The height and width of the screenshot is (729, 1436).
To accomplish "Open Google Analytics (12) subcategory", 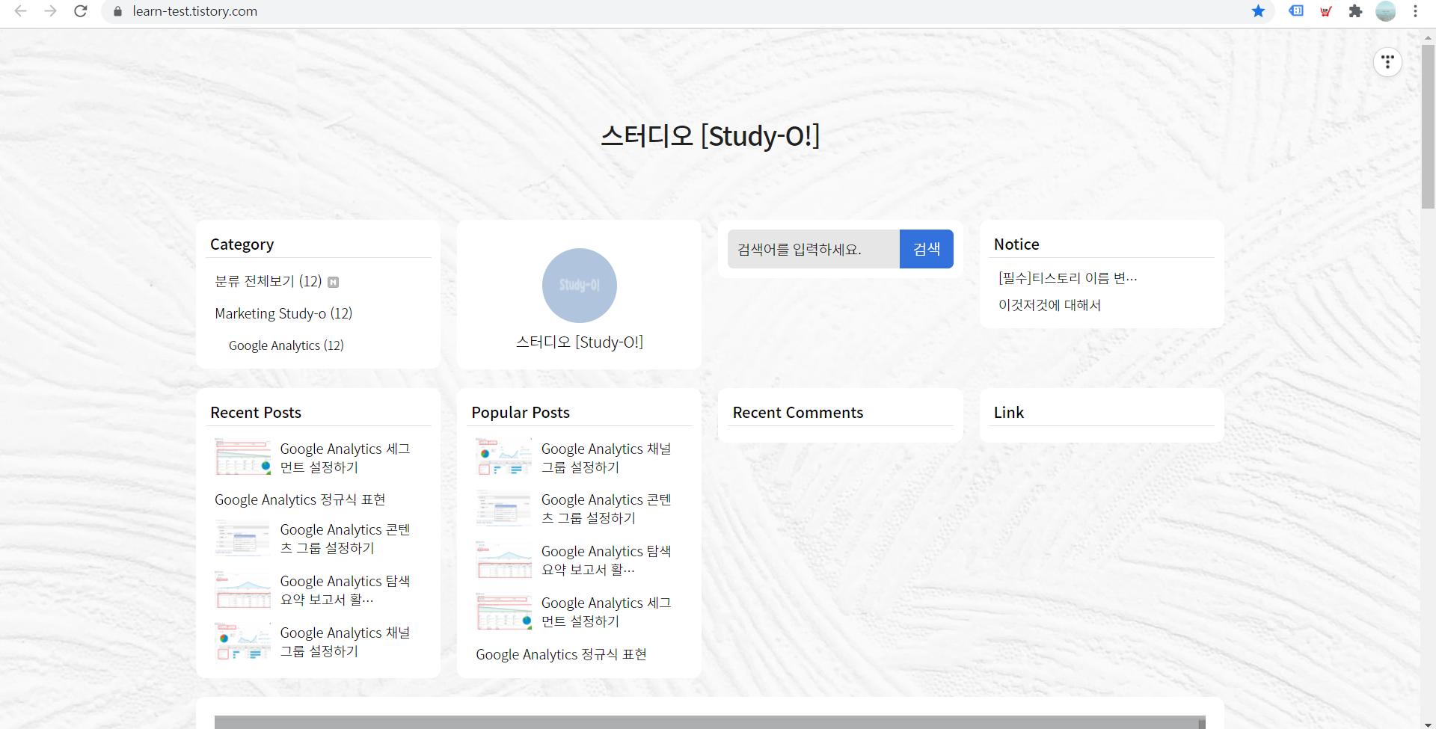I will point(286,345).
